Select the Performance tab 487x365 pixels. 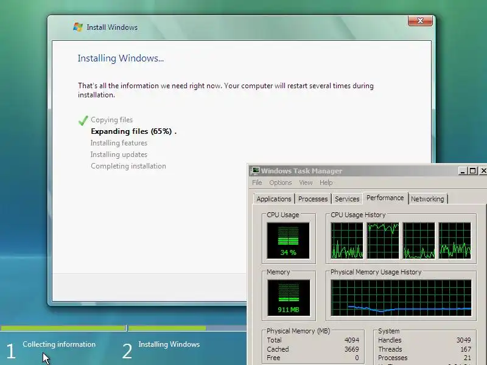[x=385, y=198]
